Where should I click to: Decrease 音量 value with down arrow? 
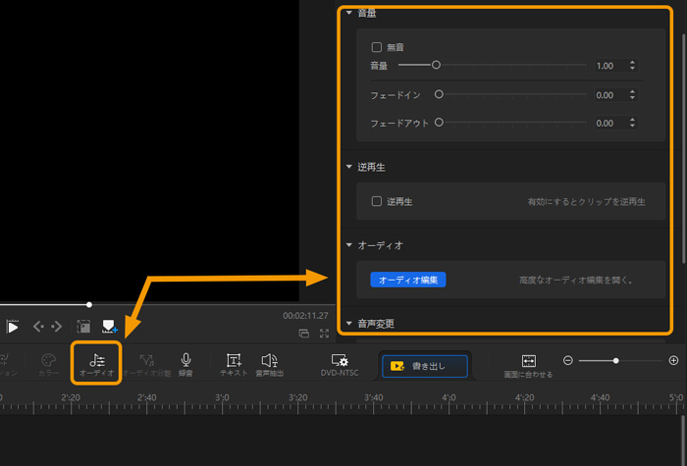pyautogui.click(x=632, y=69)
